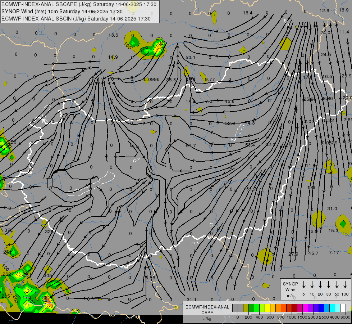Click the map value 74.3

pyautogui.click(x=250, y=123)
